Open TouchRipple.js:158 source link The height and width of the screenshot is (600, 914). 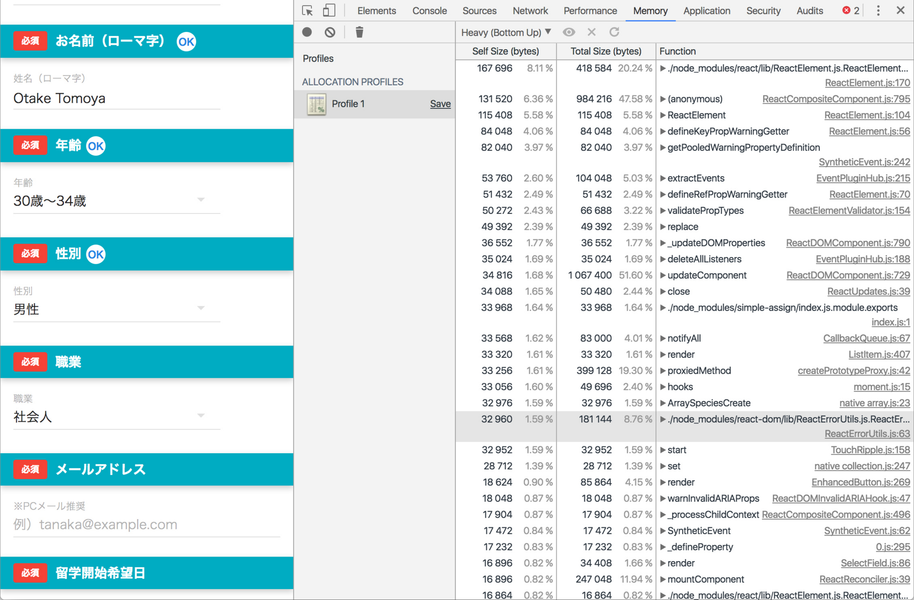tap(871, 450)
